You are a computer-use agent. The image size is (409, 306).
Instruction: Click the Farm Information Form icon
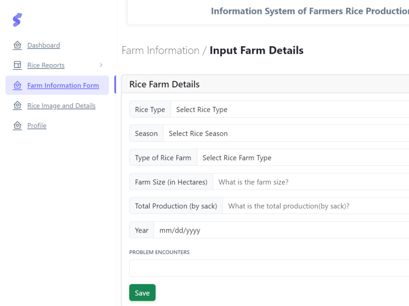18,85
